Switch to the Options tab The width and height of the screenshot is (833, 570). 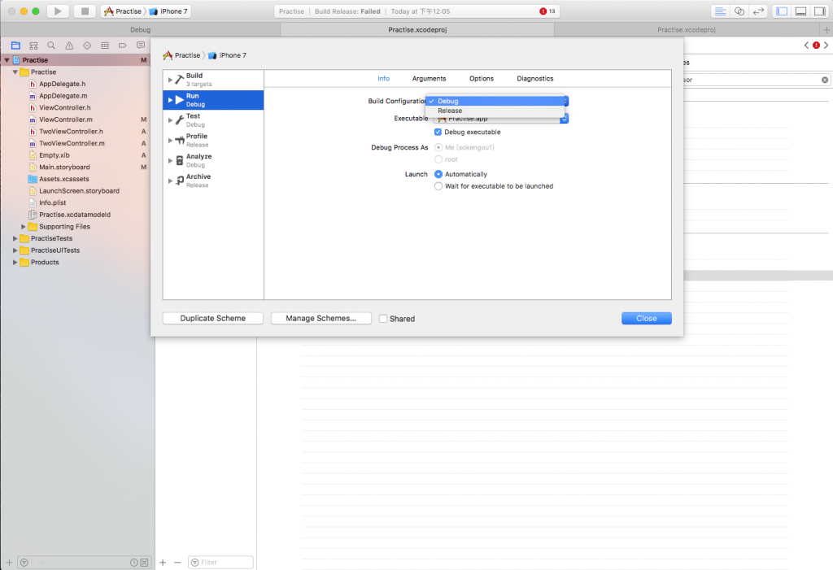coord(482,79)
